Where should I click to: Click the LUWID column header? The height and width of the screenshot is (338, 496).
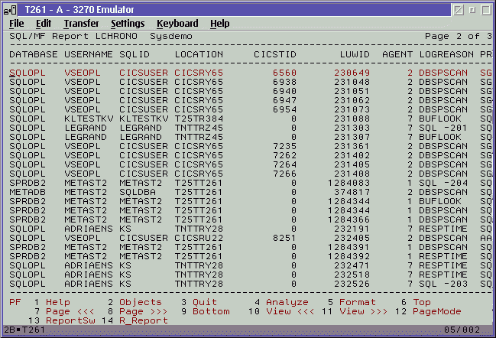point(355,54)
